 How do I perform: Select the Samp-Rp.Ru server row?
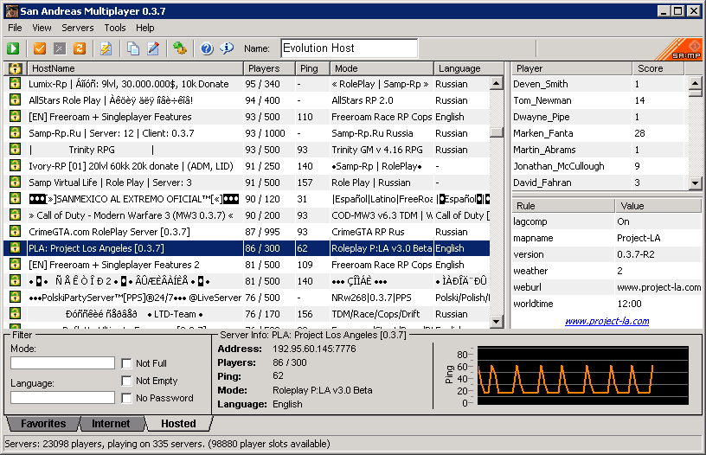(247, 133)
